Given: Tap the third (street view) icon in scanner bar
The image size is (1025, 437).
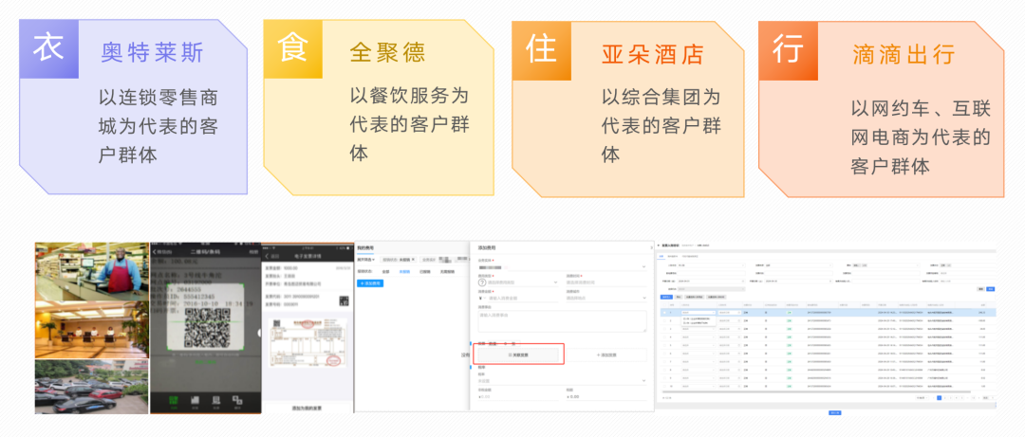Looking at the screenshot, I should (215, 400).
